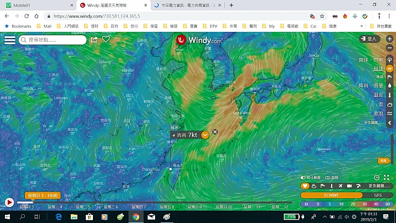396x223 pixels.
Task: Jump to Sunday 10 on the timeline
Action: [224, 207]
